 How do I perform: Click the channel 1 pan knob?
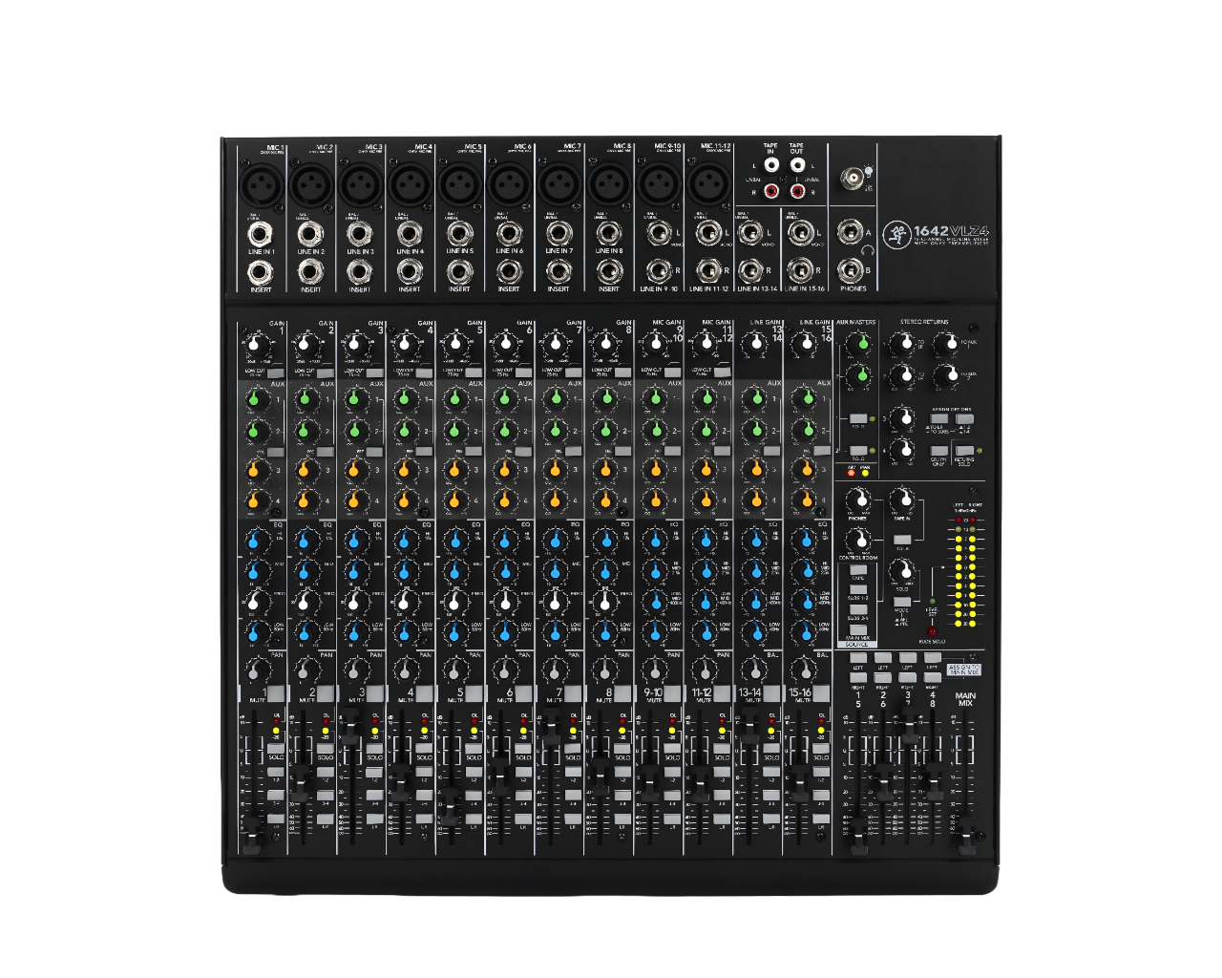tap(254, 668)
